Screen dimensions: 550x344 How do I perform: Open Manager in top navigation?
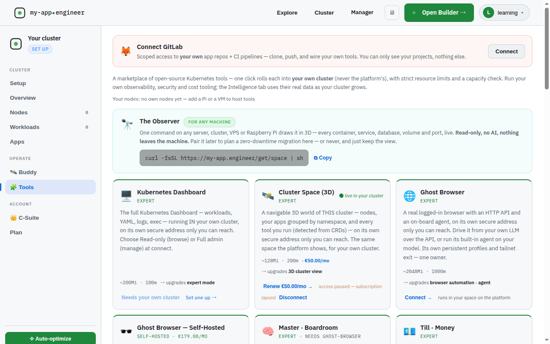[362, 12]
